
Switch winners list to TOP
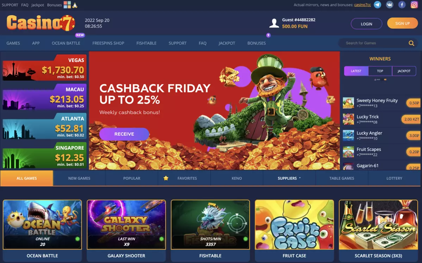click(380, 71)
